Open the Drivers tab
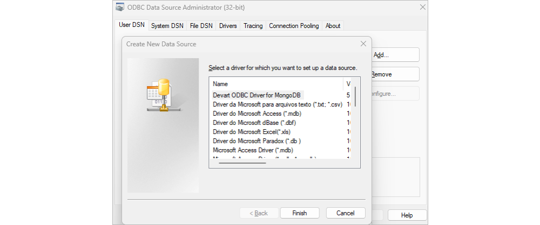Viewport: 540px width, 225px height. coord(228,26)
